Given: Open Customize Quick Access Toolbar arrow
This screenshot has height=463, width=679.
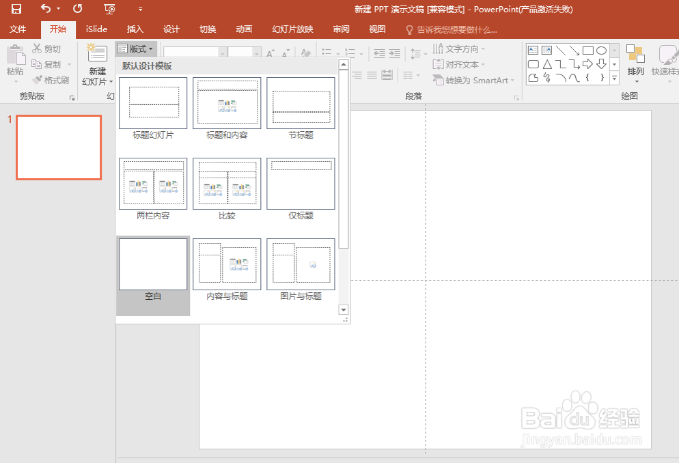Looking at the screenshot, I should click(140, 9).
